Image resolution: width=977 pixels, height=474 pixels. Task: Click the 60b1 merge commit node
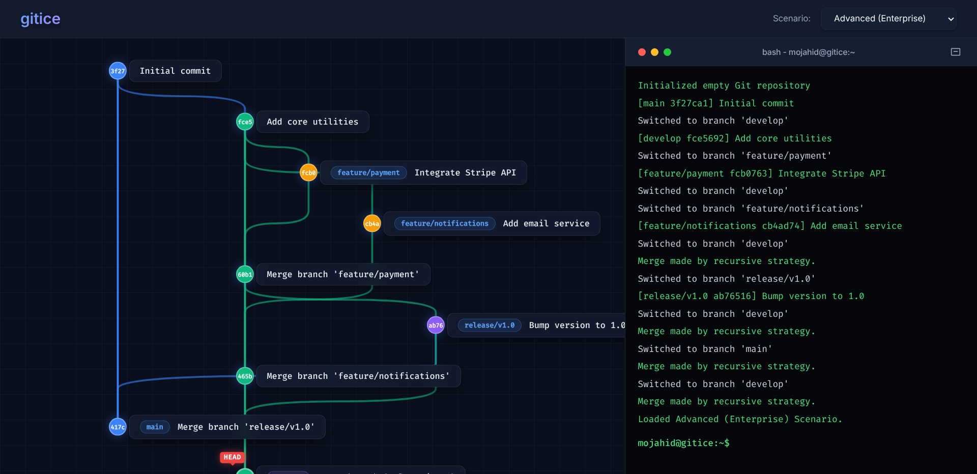point(245,274)
